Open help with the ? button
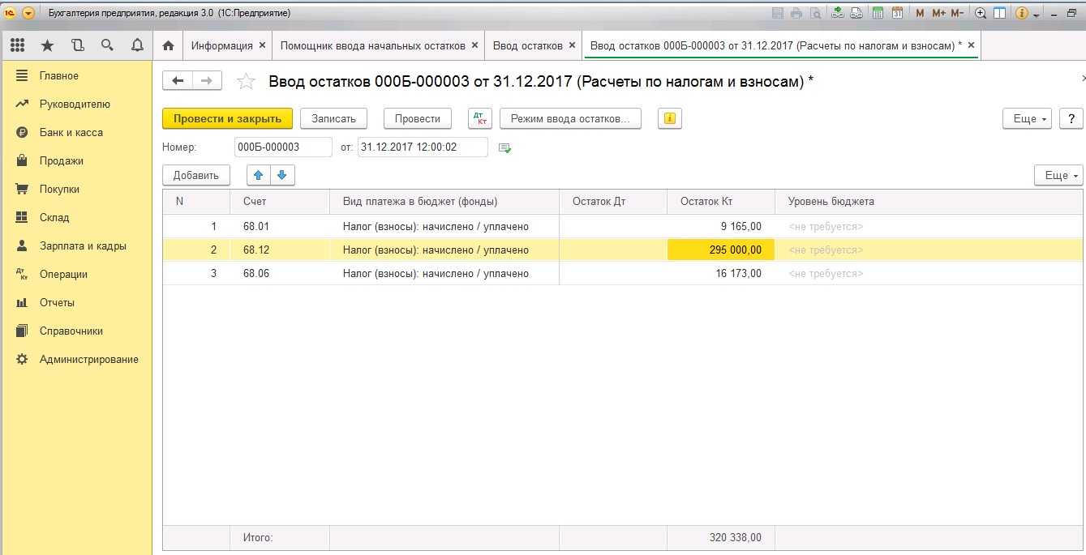This screenshot has height=555, width=1086. (1071, 118)
